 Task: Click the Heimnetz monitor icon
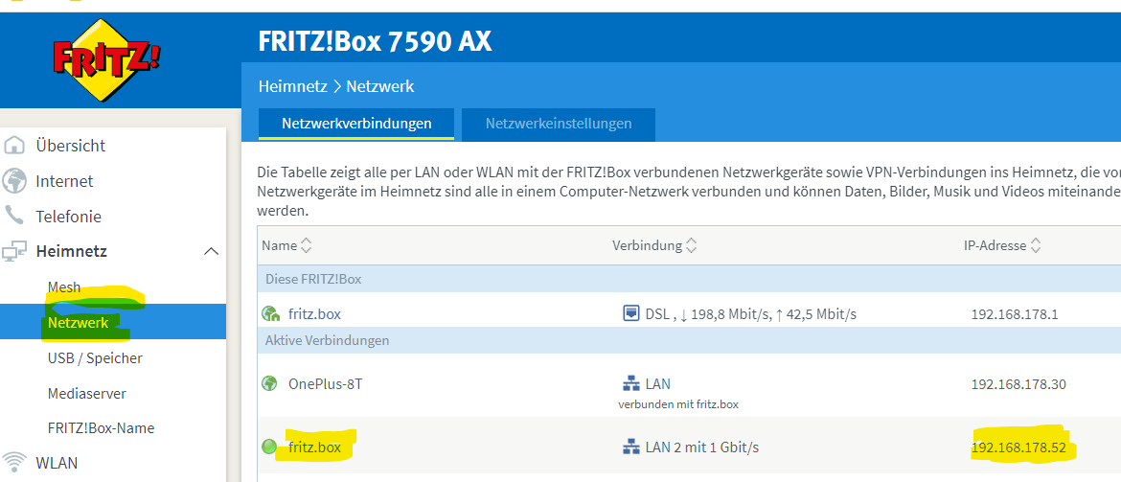14,252
